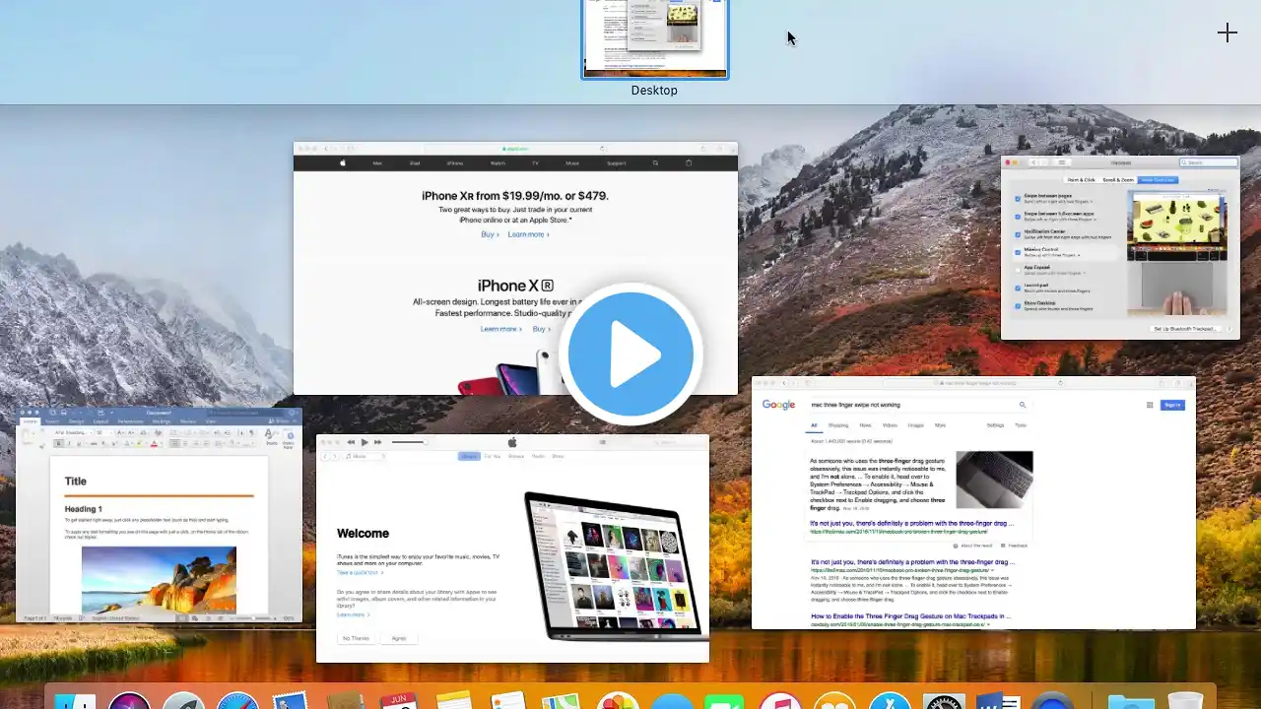Image resolution: width=1261 pixels, height=709 pixels.
Task: Click the Google search magnifier icon
Action: [x=1023, y=405]
